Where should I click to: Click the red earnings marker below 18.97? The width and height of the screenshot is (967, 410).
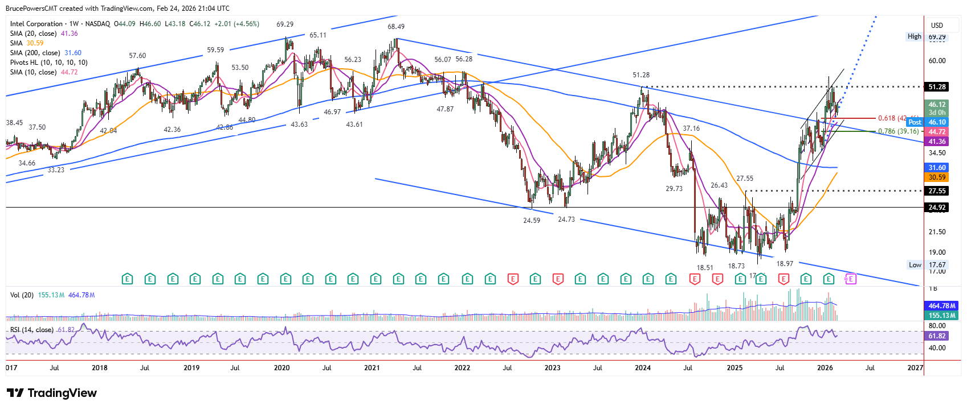point(784,279)
